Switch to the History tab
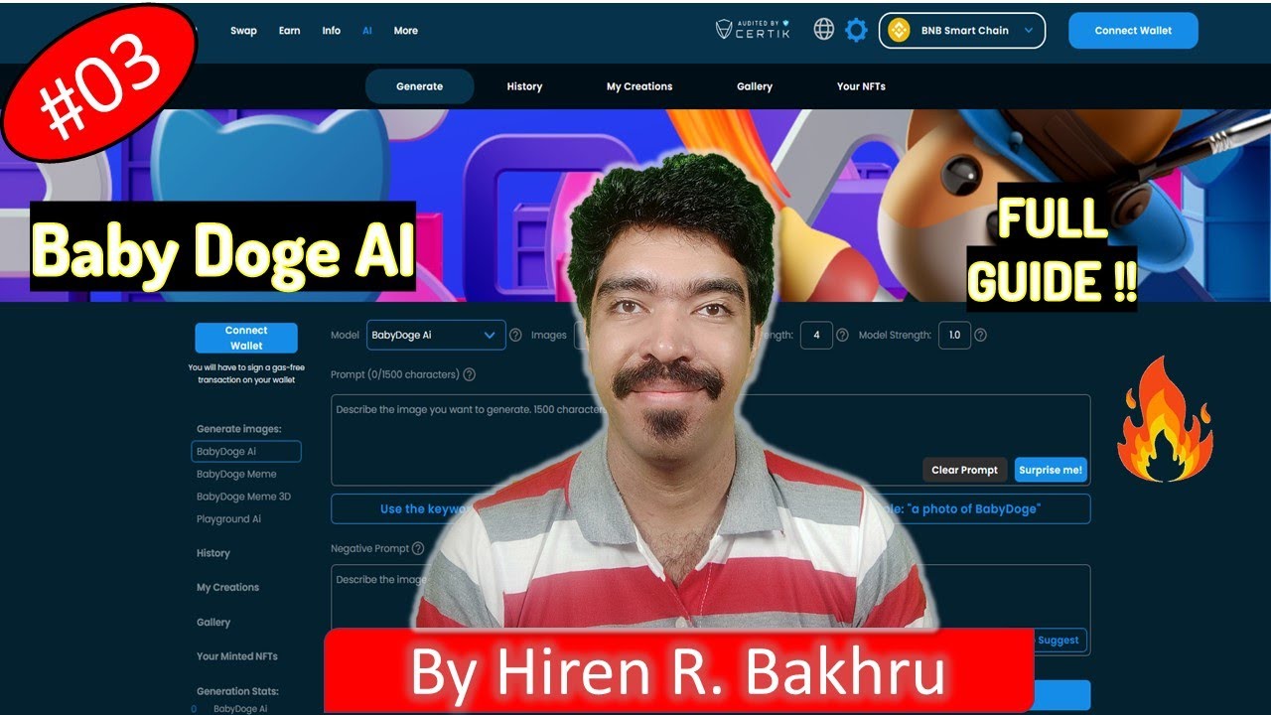Image resolution: width=1271 pixels, height=715 pixels. coord(524,86)
